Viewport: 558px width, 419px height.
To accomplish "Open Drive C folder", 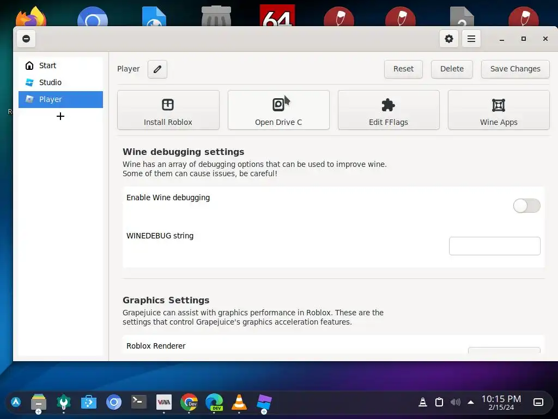I will (x=278, y=110).
